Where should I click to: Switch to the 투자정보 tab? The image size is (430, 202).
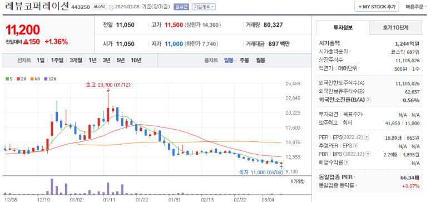click(x=343, y=27)
